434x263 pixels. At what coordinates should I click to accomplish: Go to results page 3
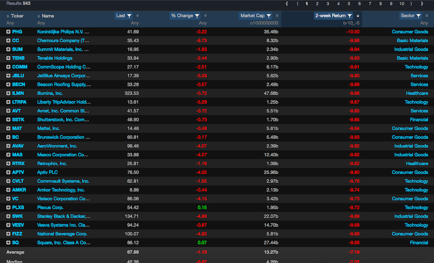[328, 4]
